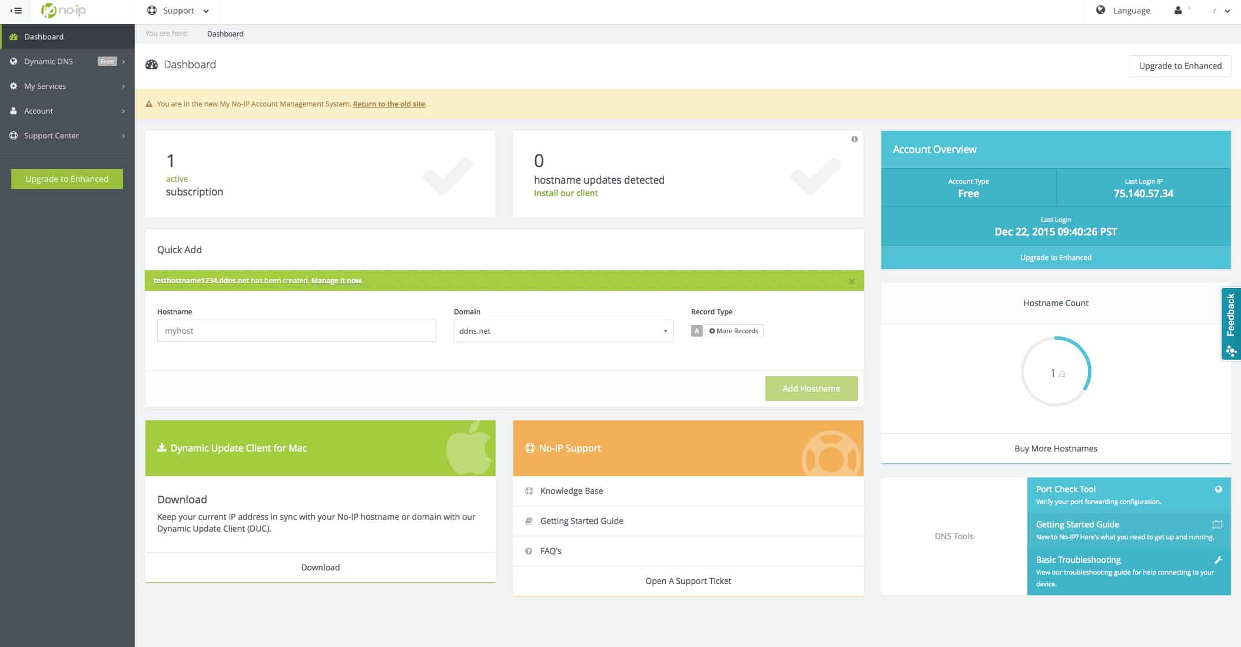Select Account in the sidebar
This screenshot has width=1241, height=647.
coord(67,111)
